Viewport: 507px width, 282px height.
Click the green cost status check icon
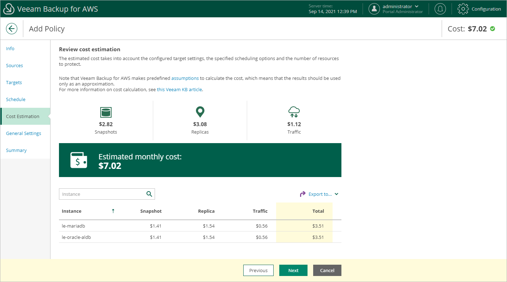[x=493, y=29]
